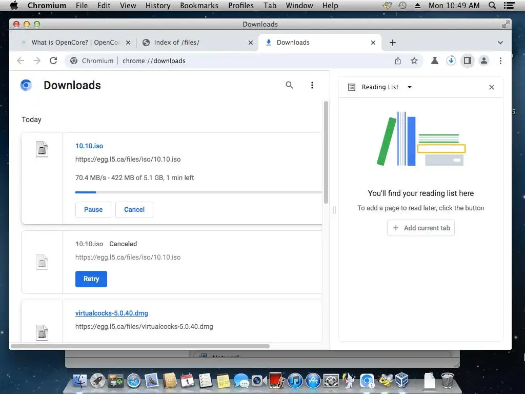This screenshot has width=525, height=394.
Task: Click the Chromium site info chip
Action: (92, 61)
